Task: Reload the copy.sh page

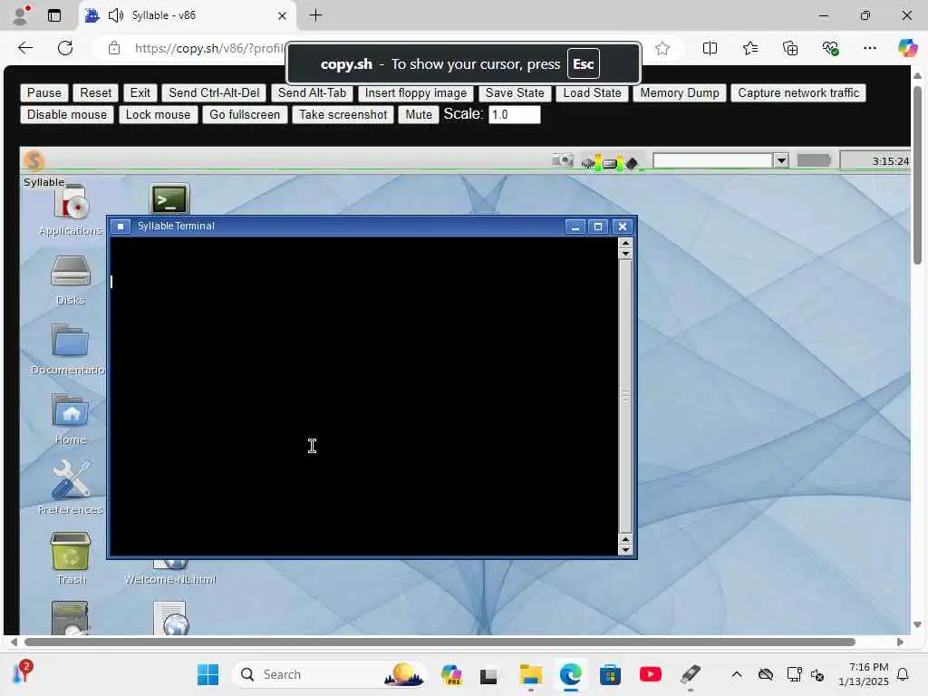Action: (x=65, y=48)
